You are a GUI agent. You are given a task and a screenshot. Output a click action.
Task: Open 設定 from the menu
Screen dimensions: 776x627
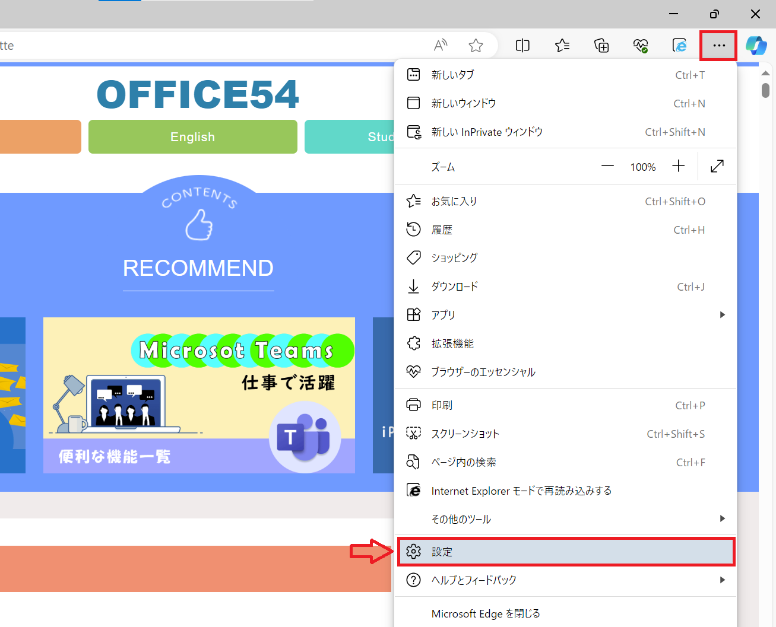pos(565,552)
